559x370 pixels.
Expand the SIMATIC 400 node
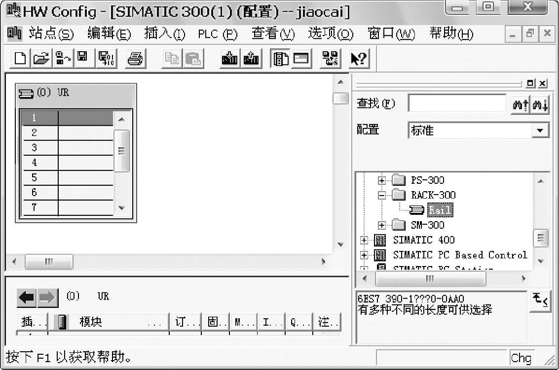point(364,240)
